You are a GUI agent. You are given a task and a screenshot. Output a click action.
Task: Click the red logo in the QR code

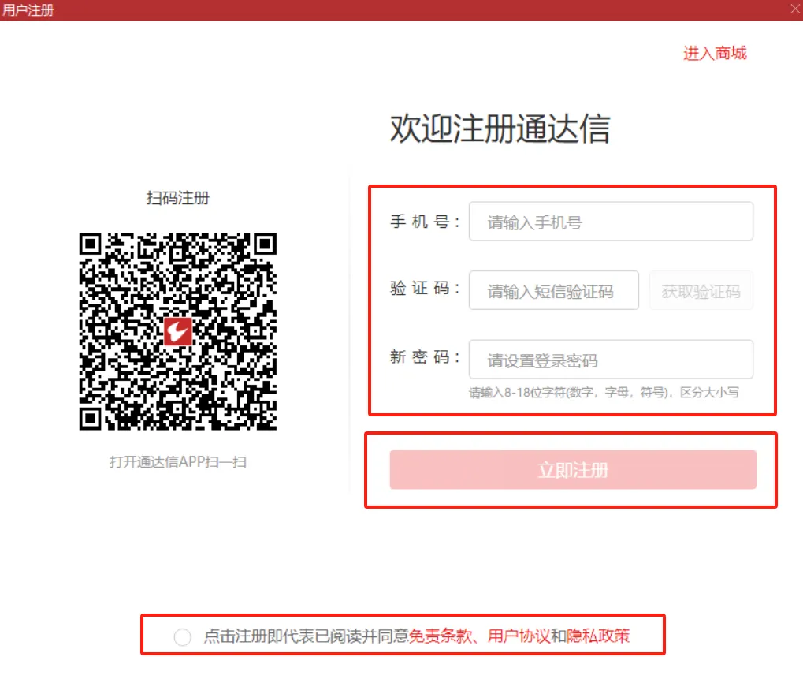coord(178,331)
